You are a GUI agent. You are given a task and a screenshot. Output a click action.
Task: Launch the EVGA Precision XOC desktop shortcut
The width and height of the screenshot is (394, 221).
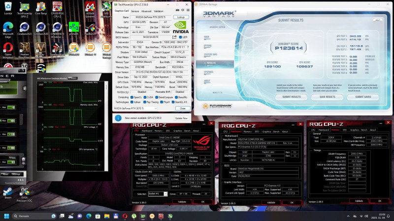pos(24,194)
